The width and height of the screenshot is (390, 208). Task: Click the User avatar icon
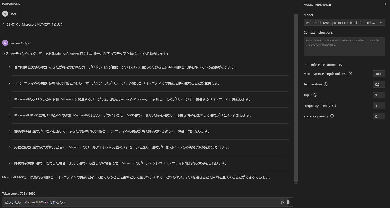point(5,14)
